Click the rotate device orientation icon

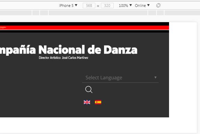[x=158, y=6]
